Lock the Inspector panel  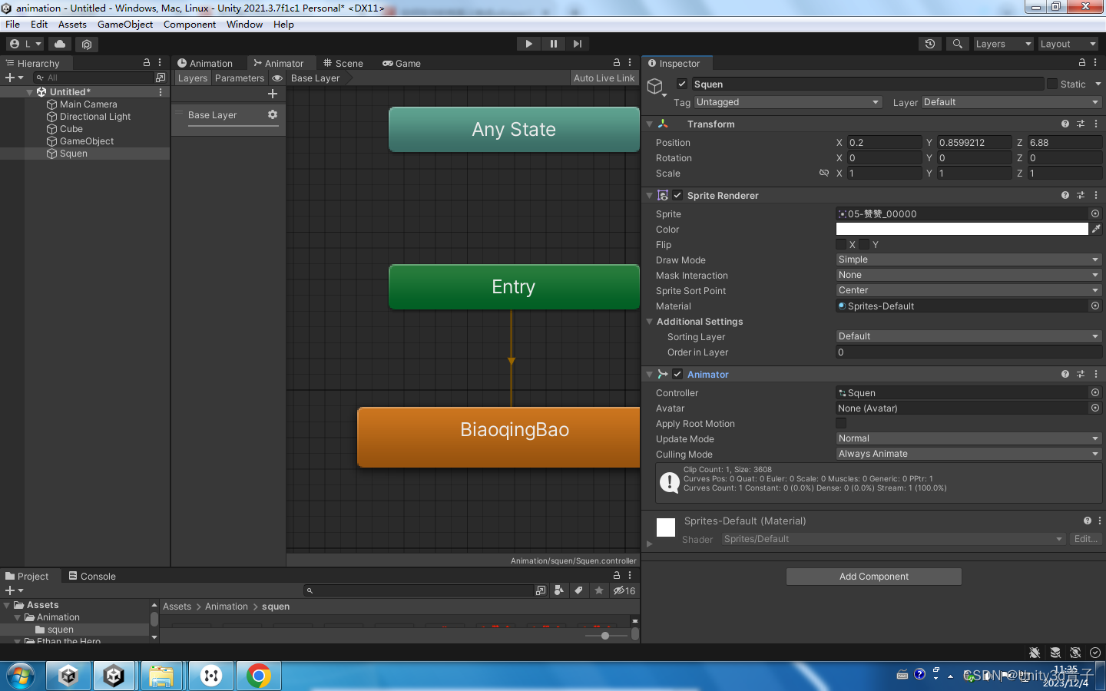click(x=1082, y=63)
